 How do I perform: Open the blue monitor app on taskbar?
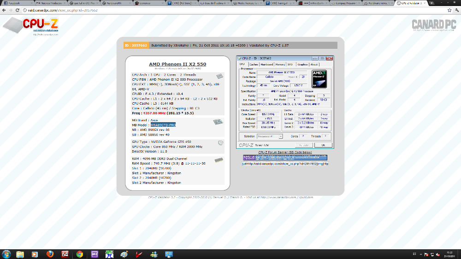tap(169, 254)
